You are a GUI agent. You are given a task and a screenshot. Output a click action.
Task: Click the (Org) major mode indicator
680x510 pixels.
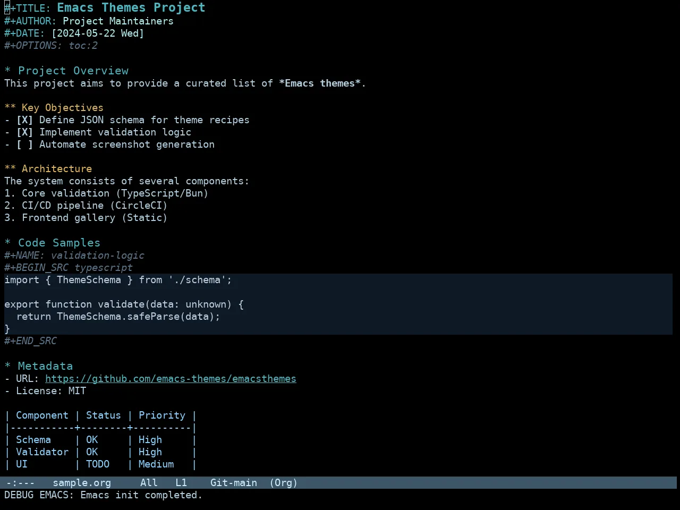pos(283,483)
